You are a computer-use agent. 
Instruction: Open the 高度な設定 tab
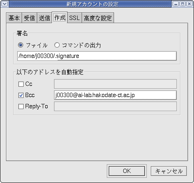tap(98, 18)
